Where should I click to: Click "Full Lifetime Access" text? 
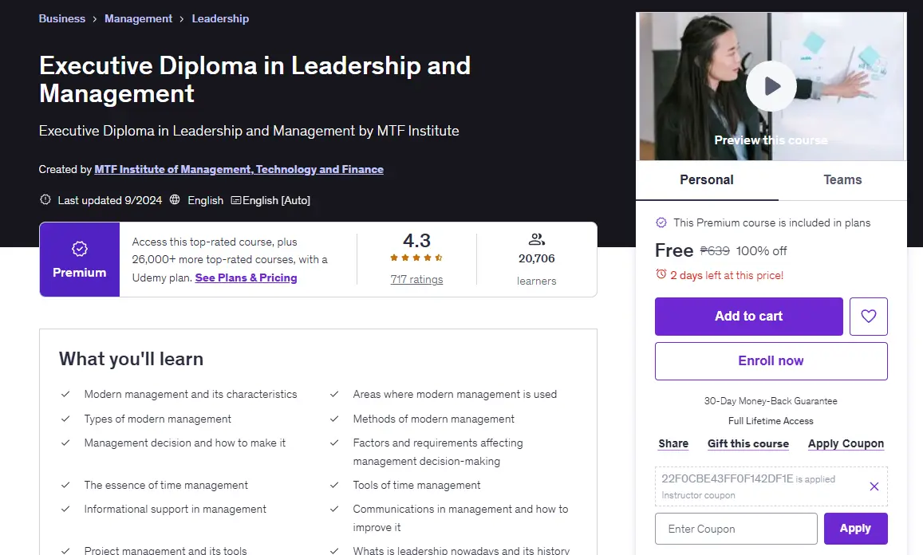771,421
